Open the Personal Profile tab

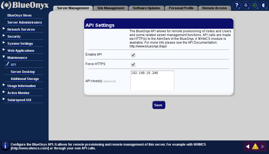point(181,8)
